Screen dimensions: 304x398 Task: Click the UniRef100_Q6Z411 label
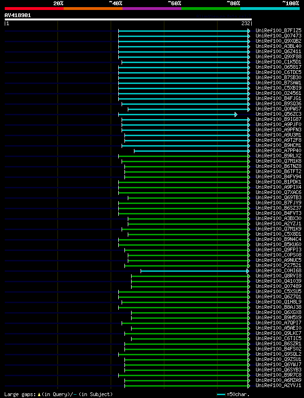tap(278, 52)
